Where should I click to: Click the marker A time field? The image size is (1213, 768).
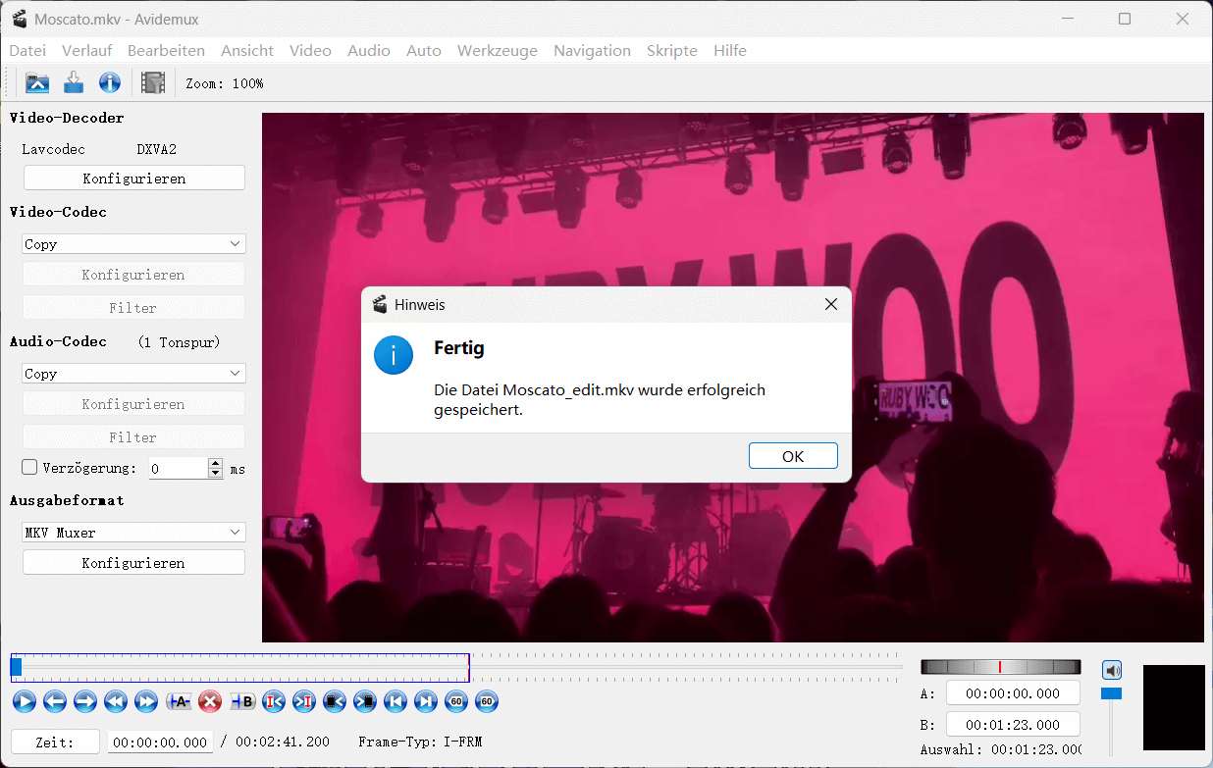[1013, 693]
